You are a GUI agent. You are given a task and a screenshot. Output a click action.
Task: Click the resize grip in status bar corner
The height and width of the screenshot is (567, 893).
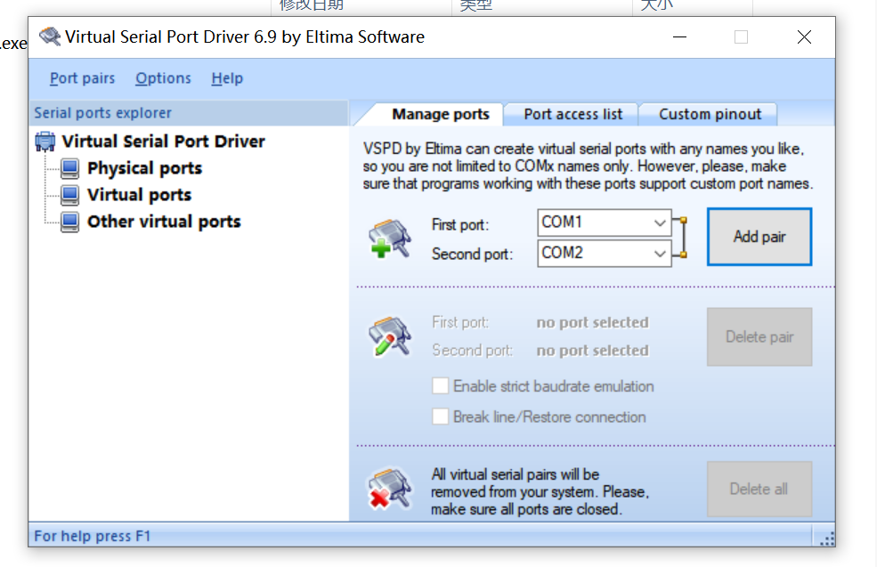coord(827,539)
